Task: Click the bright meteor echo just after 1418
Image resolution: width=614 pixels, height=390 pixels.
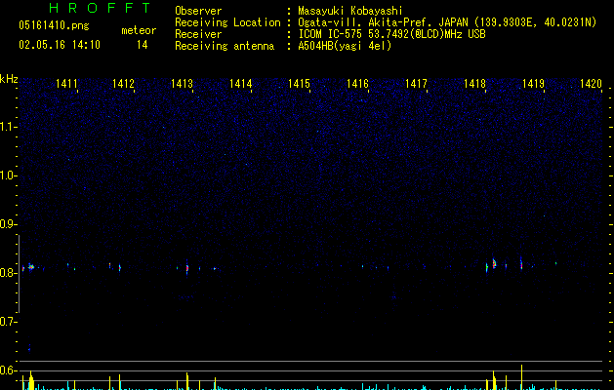Action: pyautogui.click(x=494, y=263)
